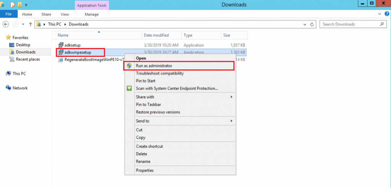391x188 pixels.
Task: Sort by the Type column header
Action: pyautogui.click(x=202, y=35)
